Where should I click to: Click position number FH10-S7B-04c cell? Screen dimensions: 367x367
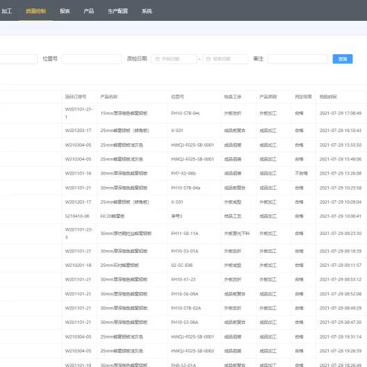click(186, 113)
